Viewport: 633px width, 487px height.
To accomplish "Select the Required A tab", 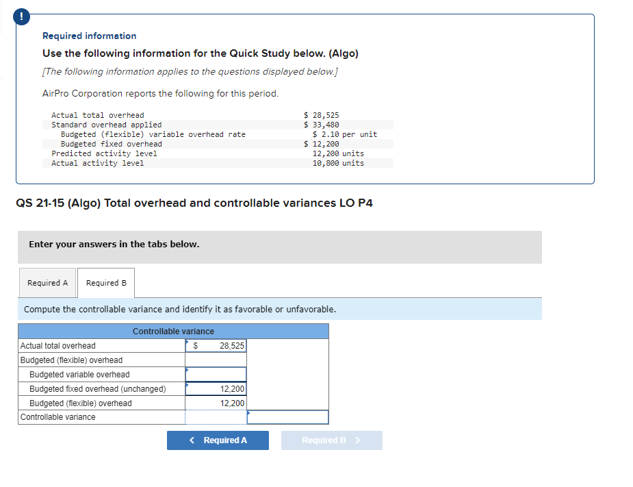I will pyautogui.click(x=47, y=282).
